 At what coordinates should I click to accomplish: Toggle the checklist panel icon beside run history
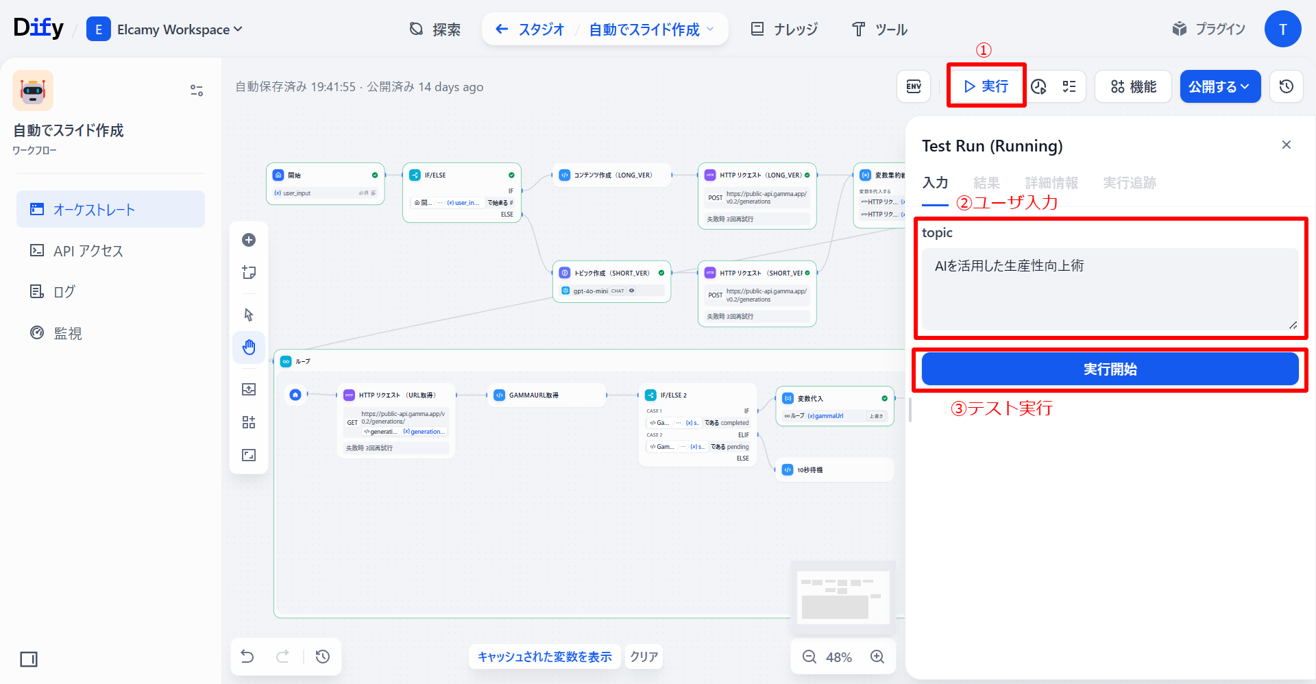pyautogui.click(x=1069, y=86)
